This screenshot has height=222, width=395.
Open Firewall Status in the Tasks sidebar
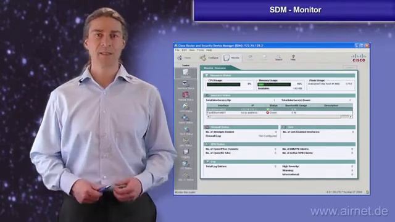[x=186, y=96]
